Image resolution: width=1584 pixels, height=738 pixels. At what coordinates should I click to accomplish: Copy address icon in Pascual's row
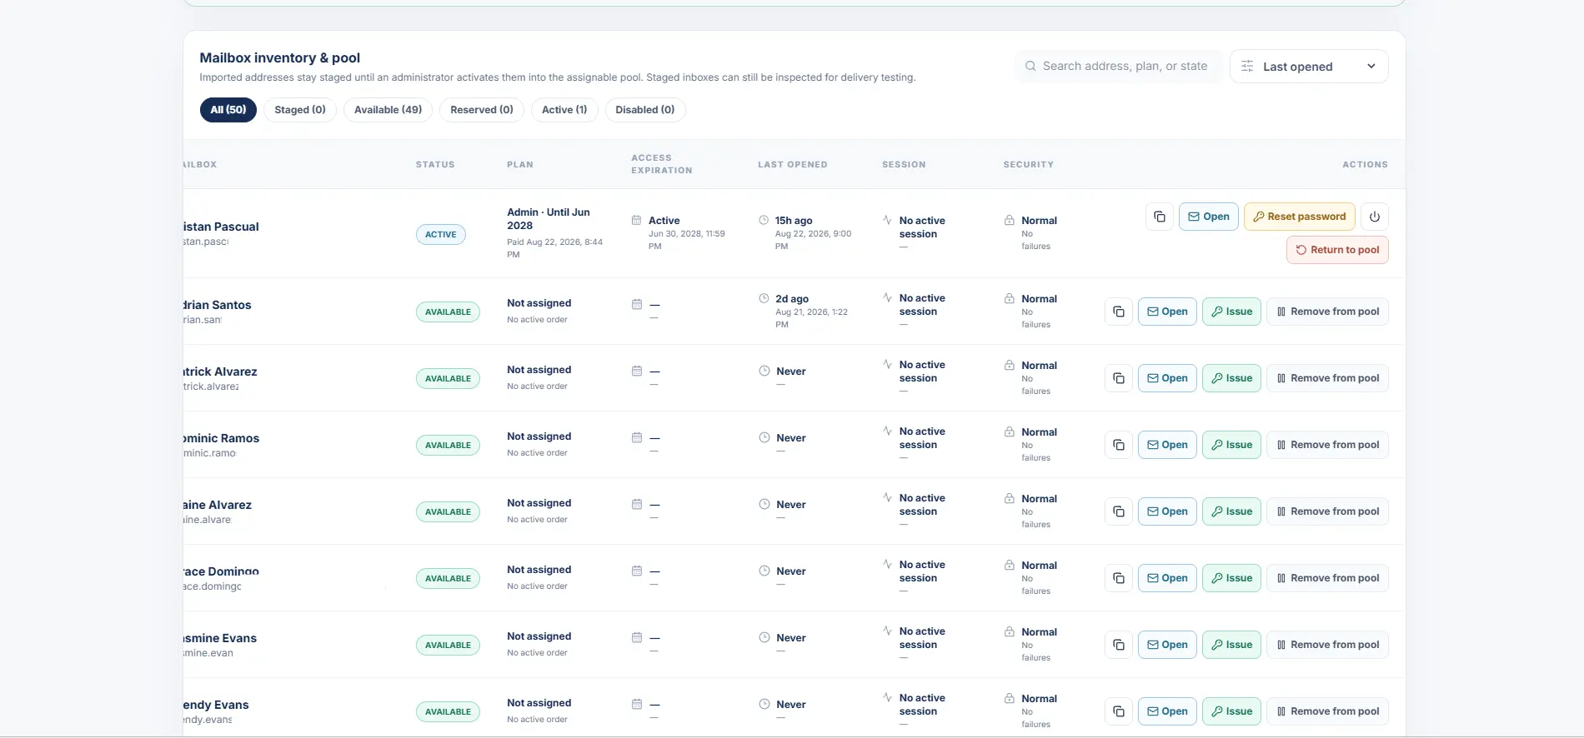[x=1159, y=217]
